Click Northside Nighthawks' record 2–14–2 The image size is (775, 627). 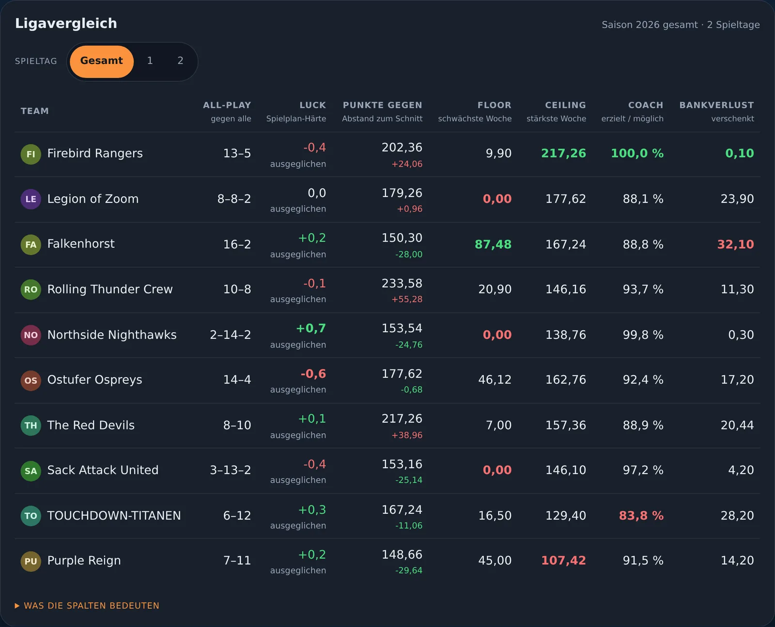pyautogui.click(x=231, y=335)
